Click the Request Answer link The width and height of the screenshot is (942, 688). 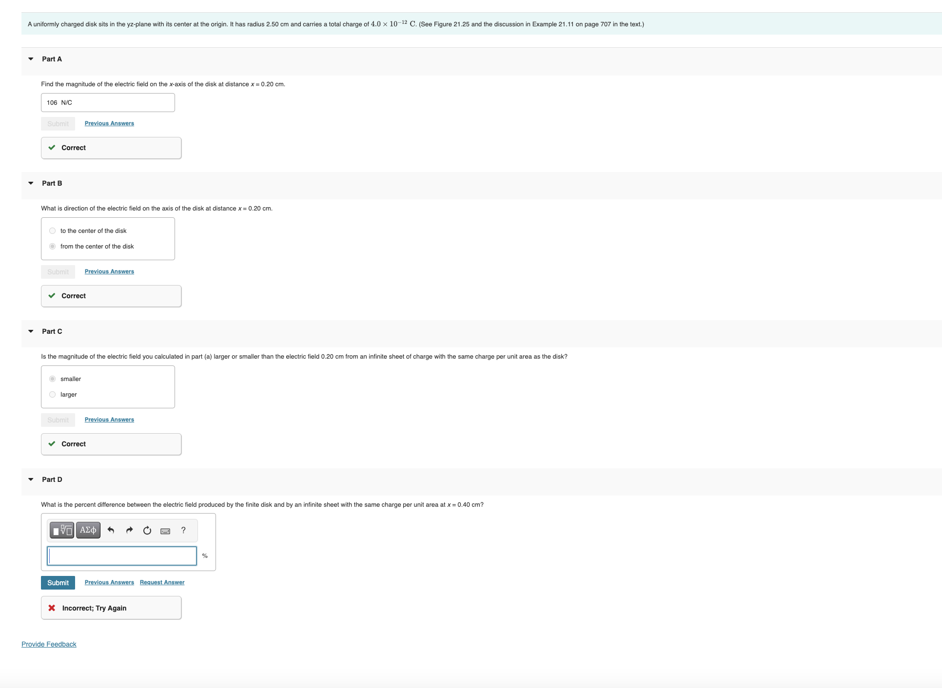[162, 582]
